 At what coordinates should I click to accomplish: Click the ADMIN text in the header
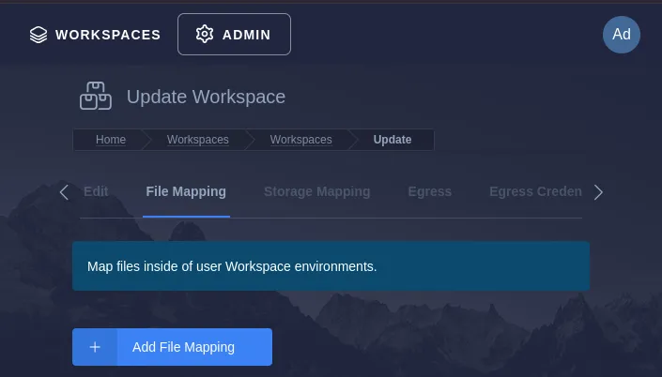pos(246,35)
